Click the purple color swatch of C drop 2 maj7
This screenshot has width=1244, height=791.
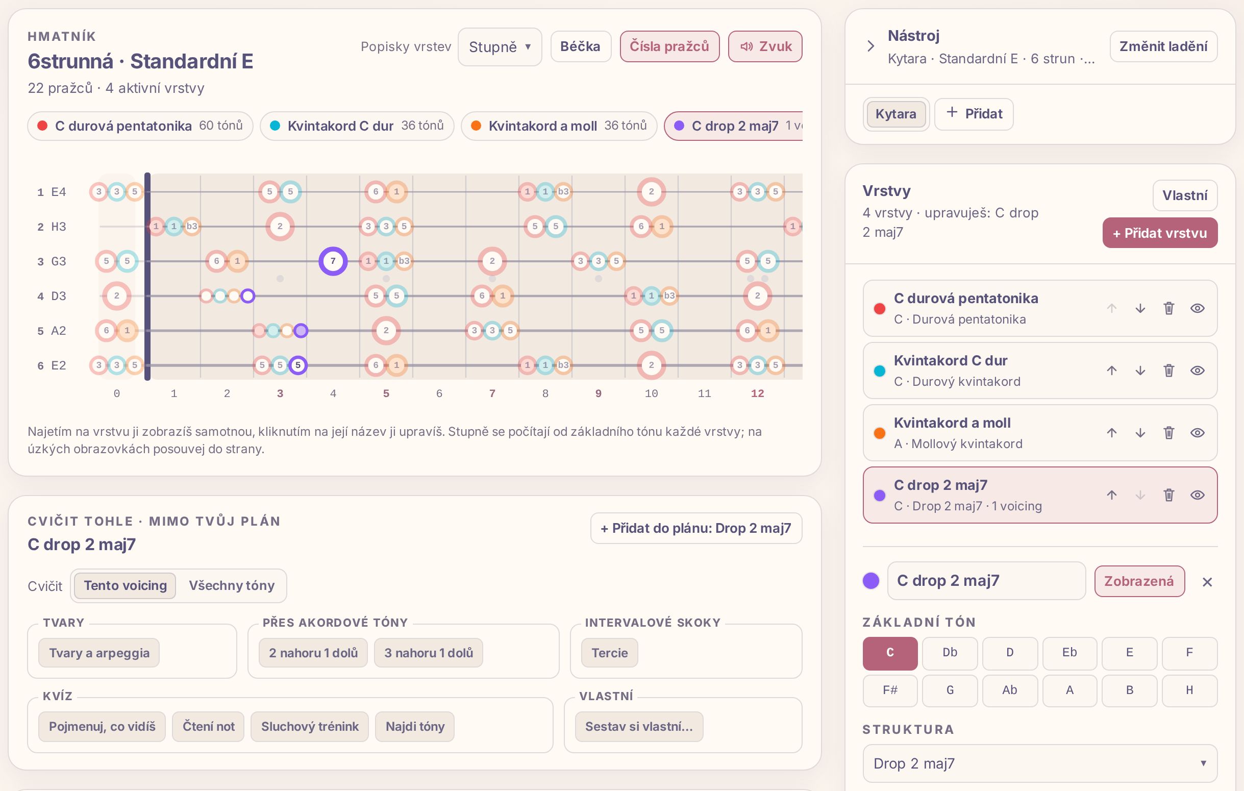tap(871, 581)
